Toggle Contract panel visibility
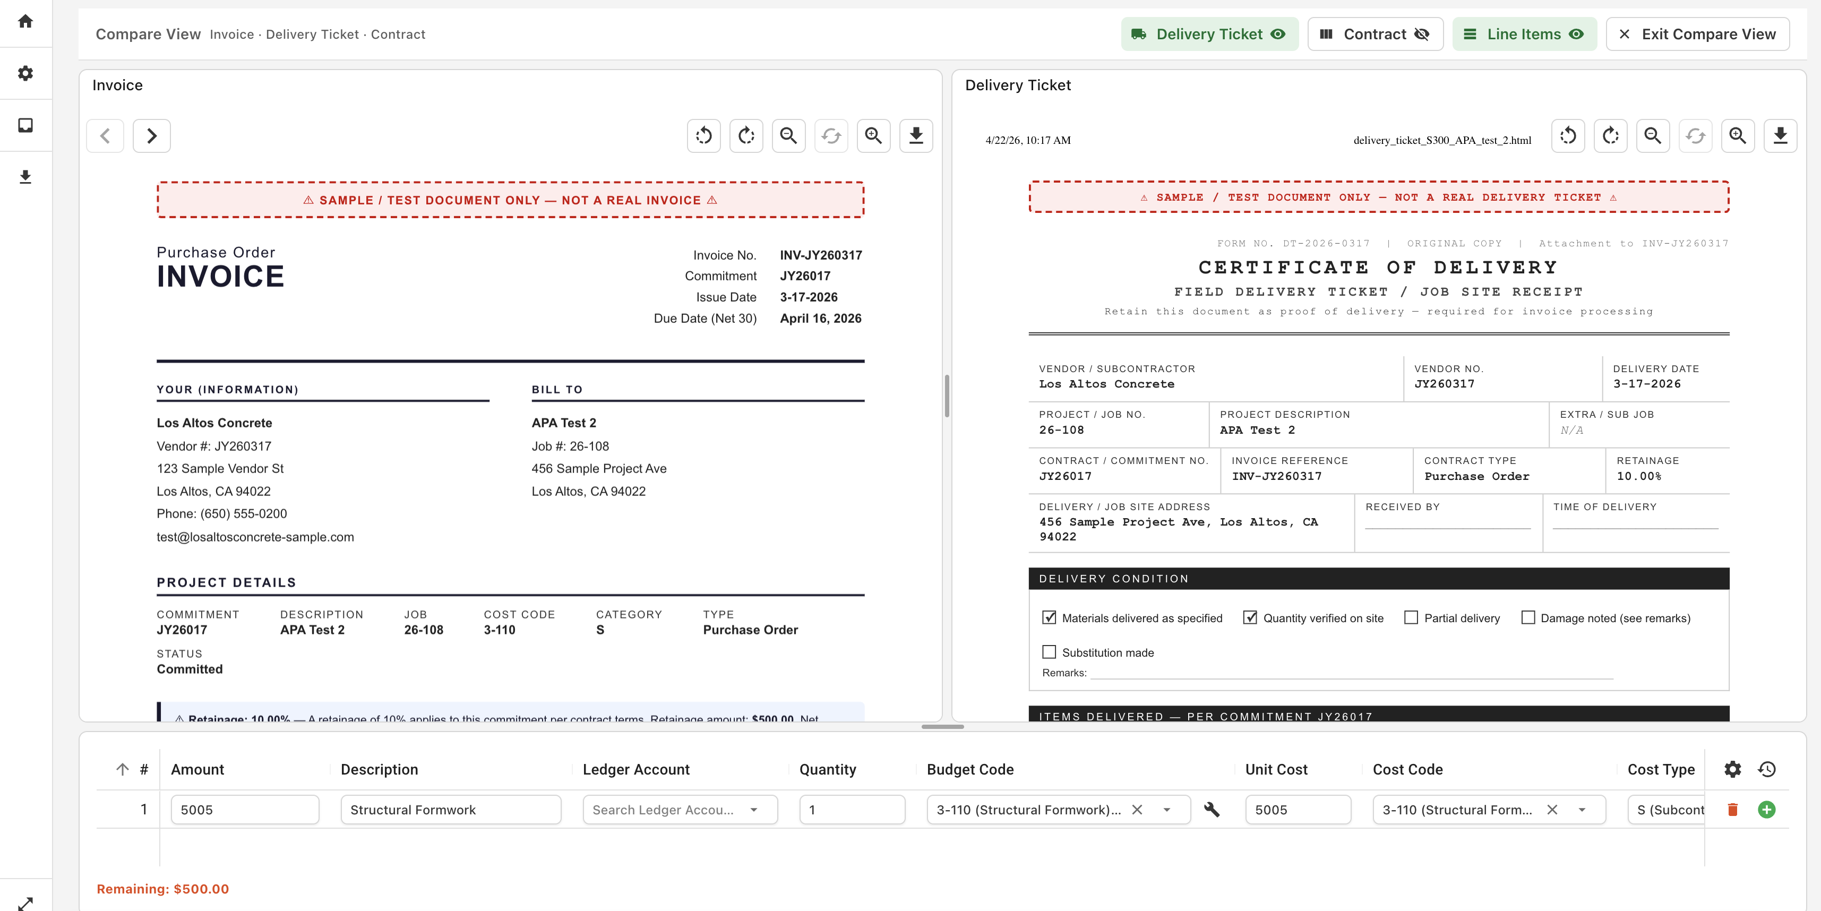The height and width of the screenshot is (911, 1821). click(x=1375, y=34)
